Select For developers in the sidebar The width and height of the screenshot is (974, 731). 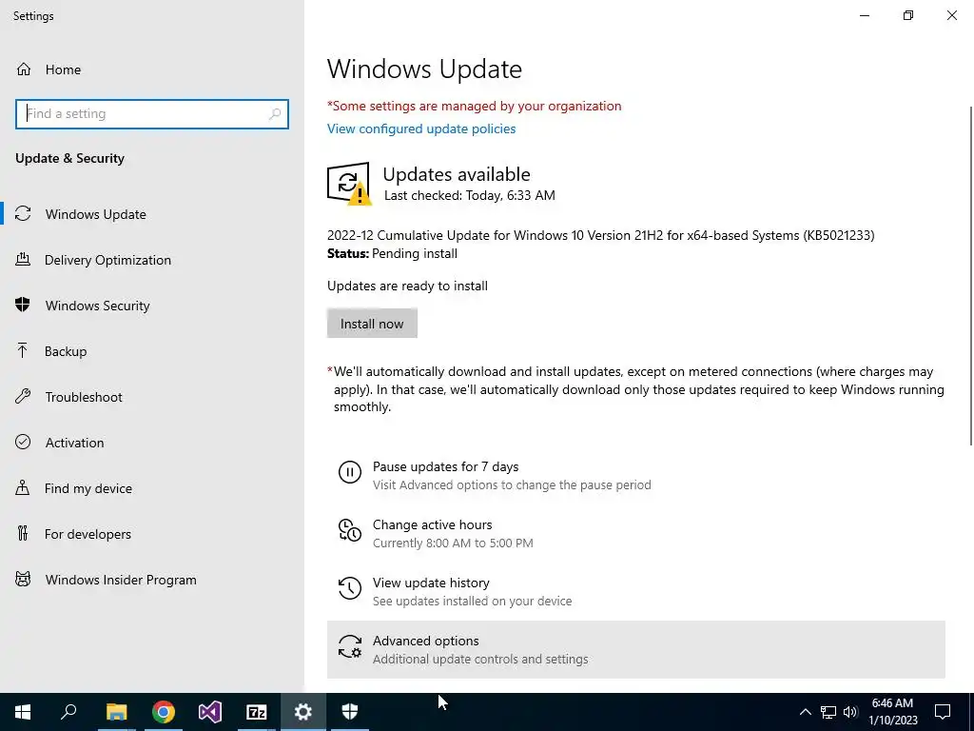coord(152,534)
